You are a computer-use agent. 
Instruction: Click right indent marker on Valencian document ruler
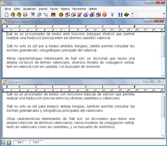pos(134,26)
